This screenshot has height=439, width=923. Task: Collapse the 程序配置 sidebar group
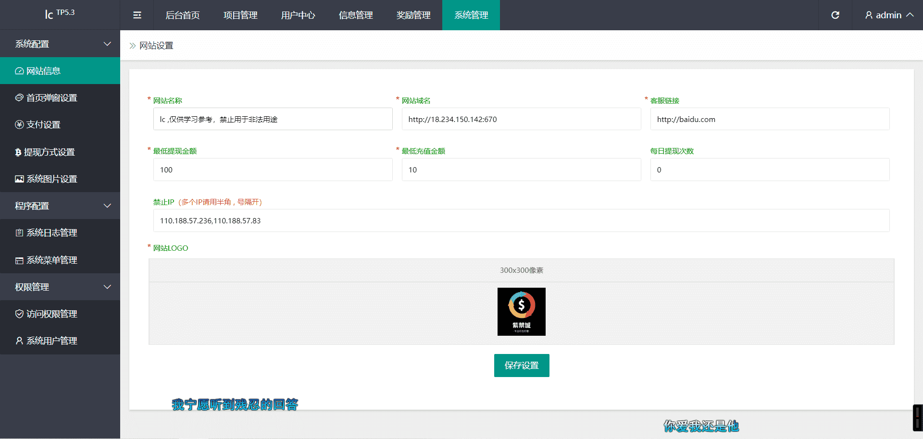click(60, 206)
